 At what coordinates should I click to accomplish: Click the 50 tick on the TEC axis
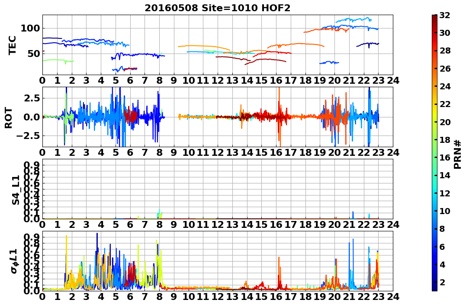pos(33,54)
